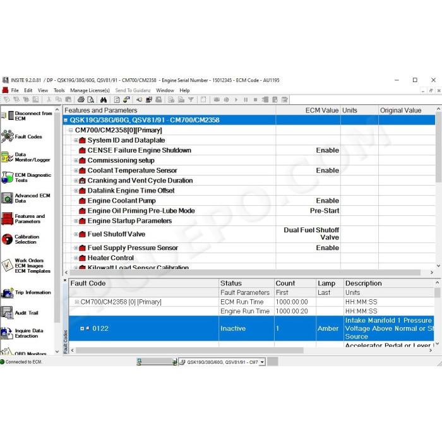Screen dimensions: 442x442
Task: Click the Copy toolbar icon
Action: tap(58, 100)
